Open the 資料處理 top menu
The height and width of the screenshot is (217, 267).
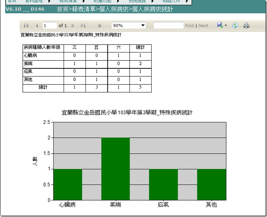[x=34, y=1]
